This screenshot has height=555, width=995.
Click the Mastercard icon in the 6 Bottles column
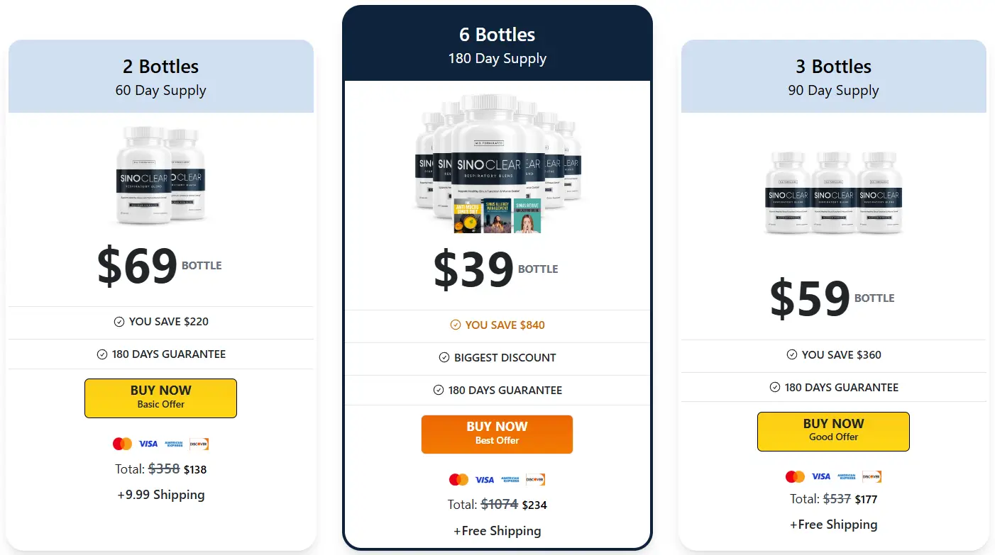click(458, 479)
